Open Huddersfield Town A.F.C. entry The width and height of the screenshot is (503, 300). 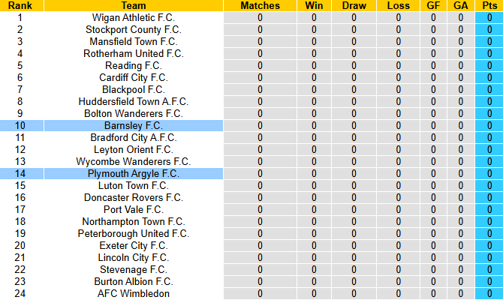coord(133,101)
